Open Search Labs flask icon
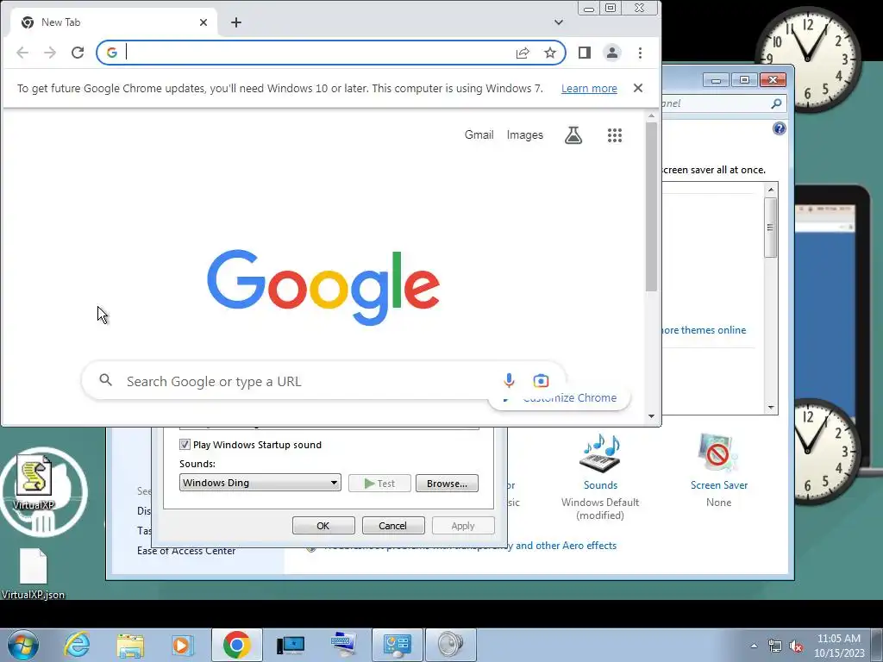The image size is (883, 662). (573, 135)
